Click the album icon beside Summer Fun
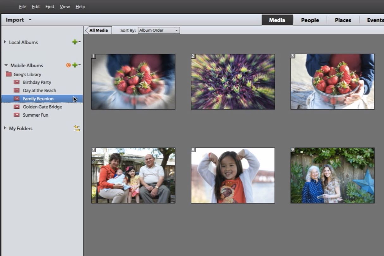This screenshot has height=256, width=384. [16, 115]
